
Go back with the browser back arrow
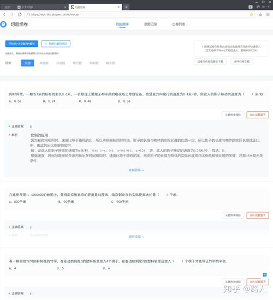point(4,14)
